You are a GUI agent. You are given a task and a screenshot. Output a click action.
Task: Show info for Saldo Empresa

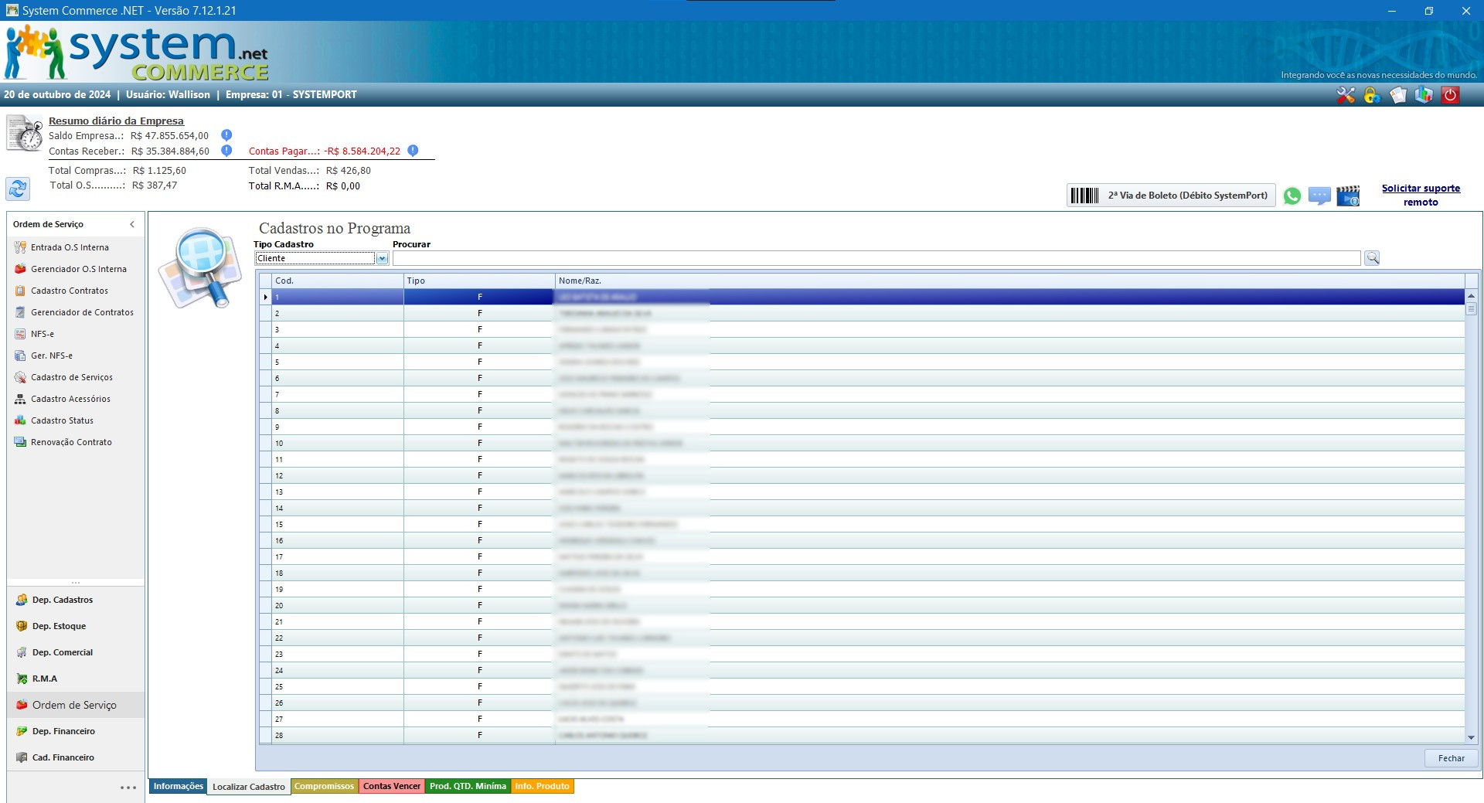coord(226,135)
